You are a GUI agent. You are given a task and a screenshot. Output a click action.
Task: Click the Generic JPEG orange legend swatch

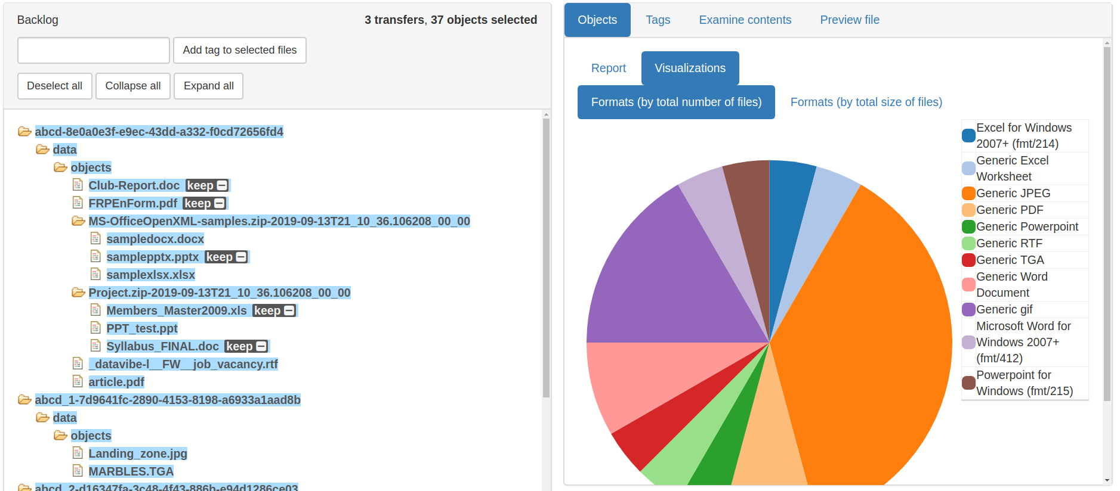click(x=968, y=193)
